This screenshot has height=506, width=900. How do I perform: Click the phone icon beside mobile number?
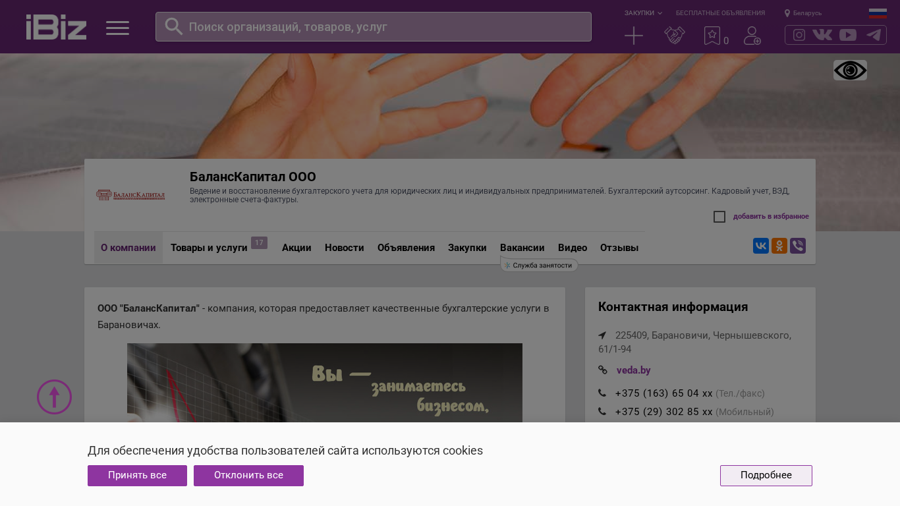click(602, 412)
